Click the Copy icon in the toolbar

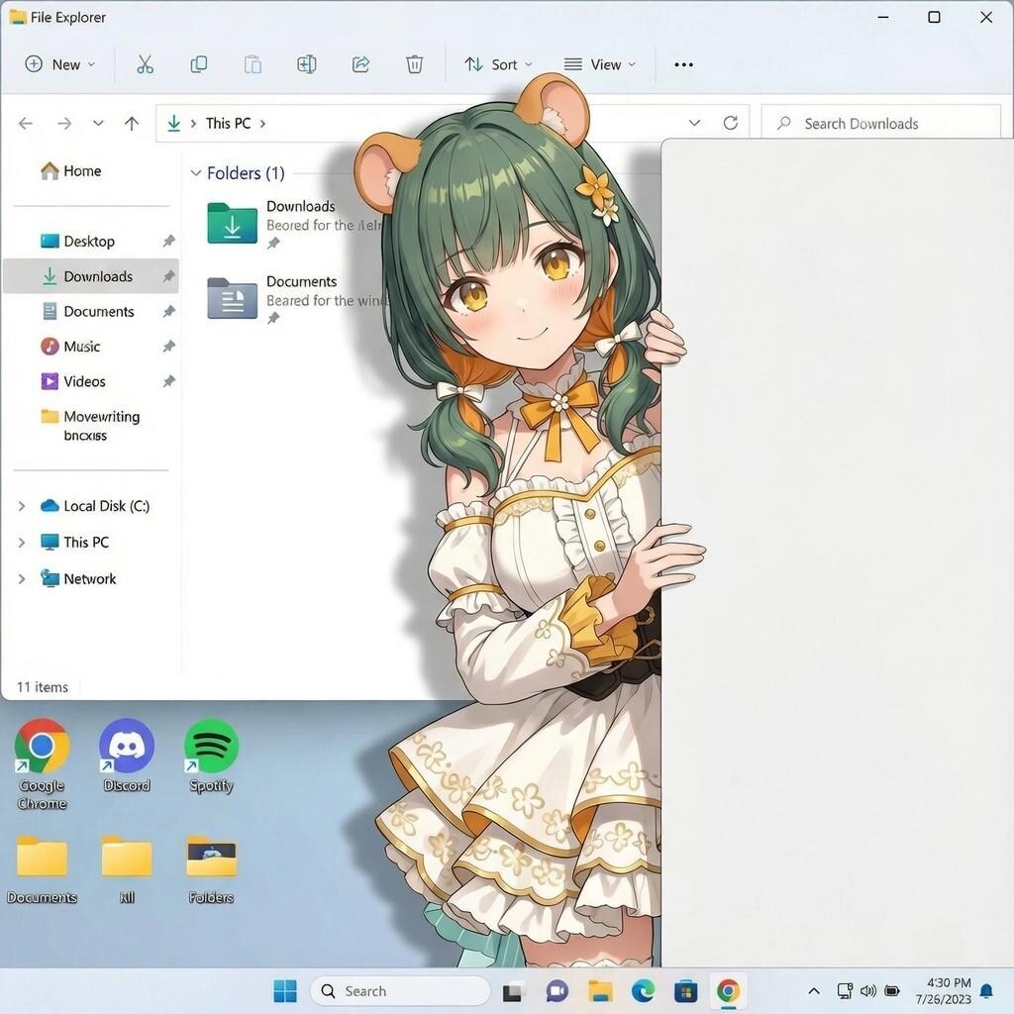pos(198,63)
